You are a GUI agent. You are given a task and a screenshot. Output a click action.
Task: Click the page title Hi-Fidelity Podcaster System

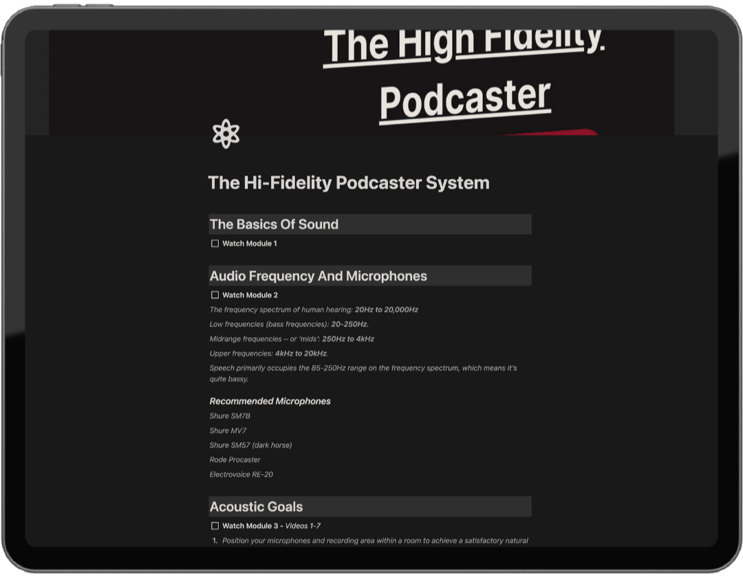(x=348, y=183)
